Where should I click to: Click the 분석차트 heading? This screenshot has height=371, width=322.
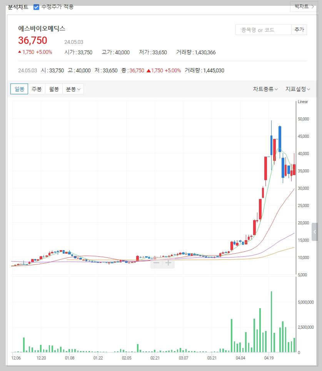(x=18, y=7)
